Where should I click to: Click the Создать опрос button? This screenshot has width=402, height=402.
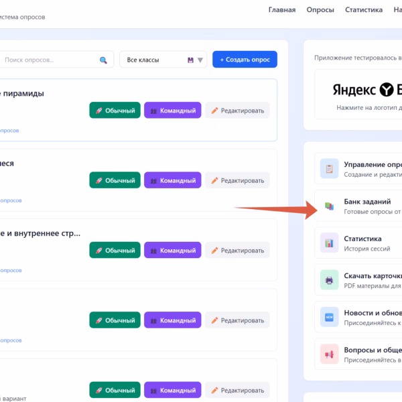tap(245, 60)
